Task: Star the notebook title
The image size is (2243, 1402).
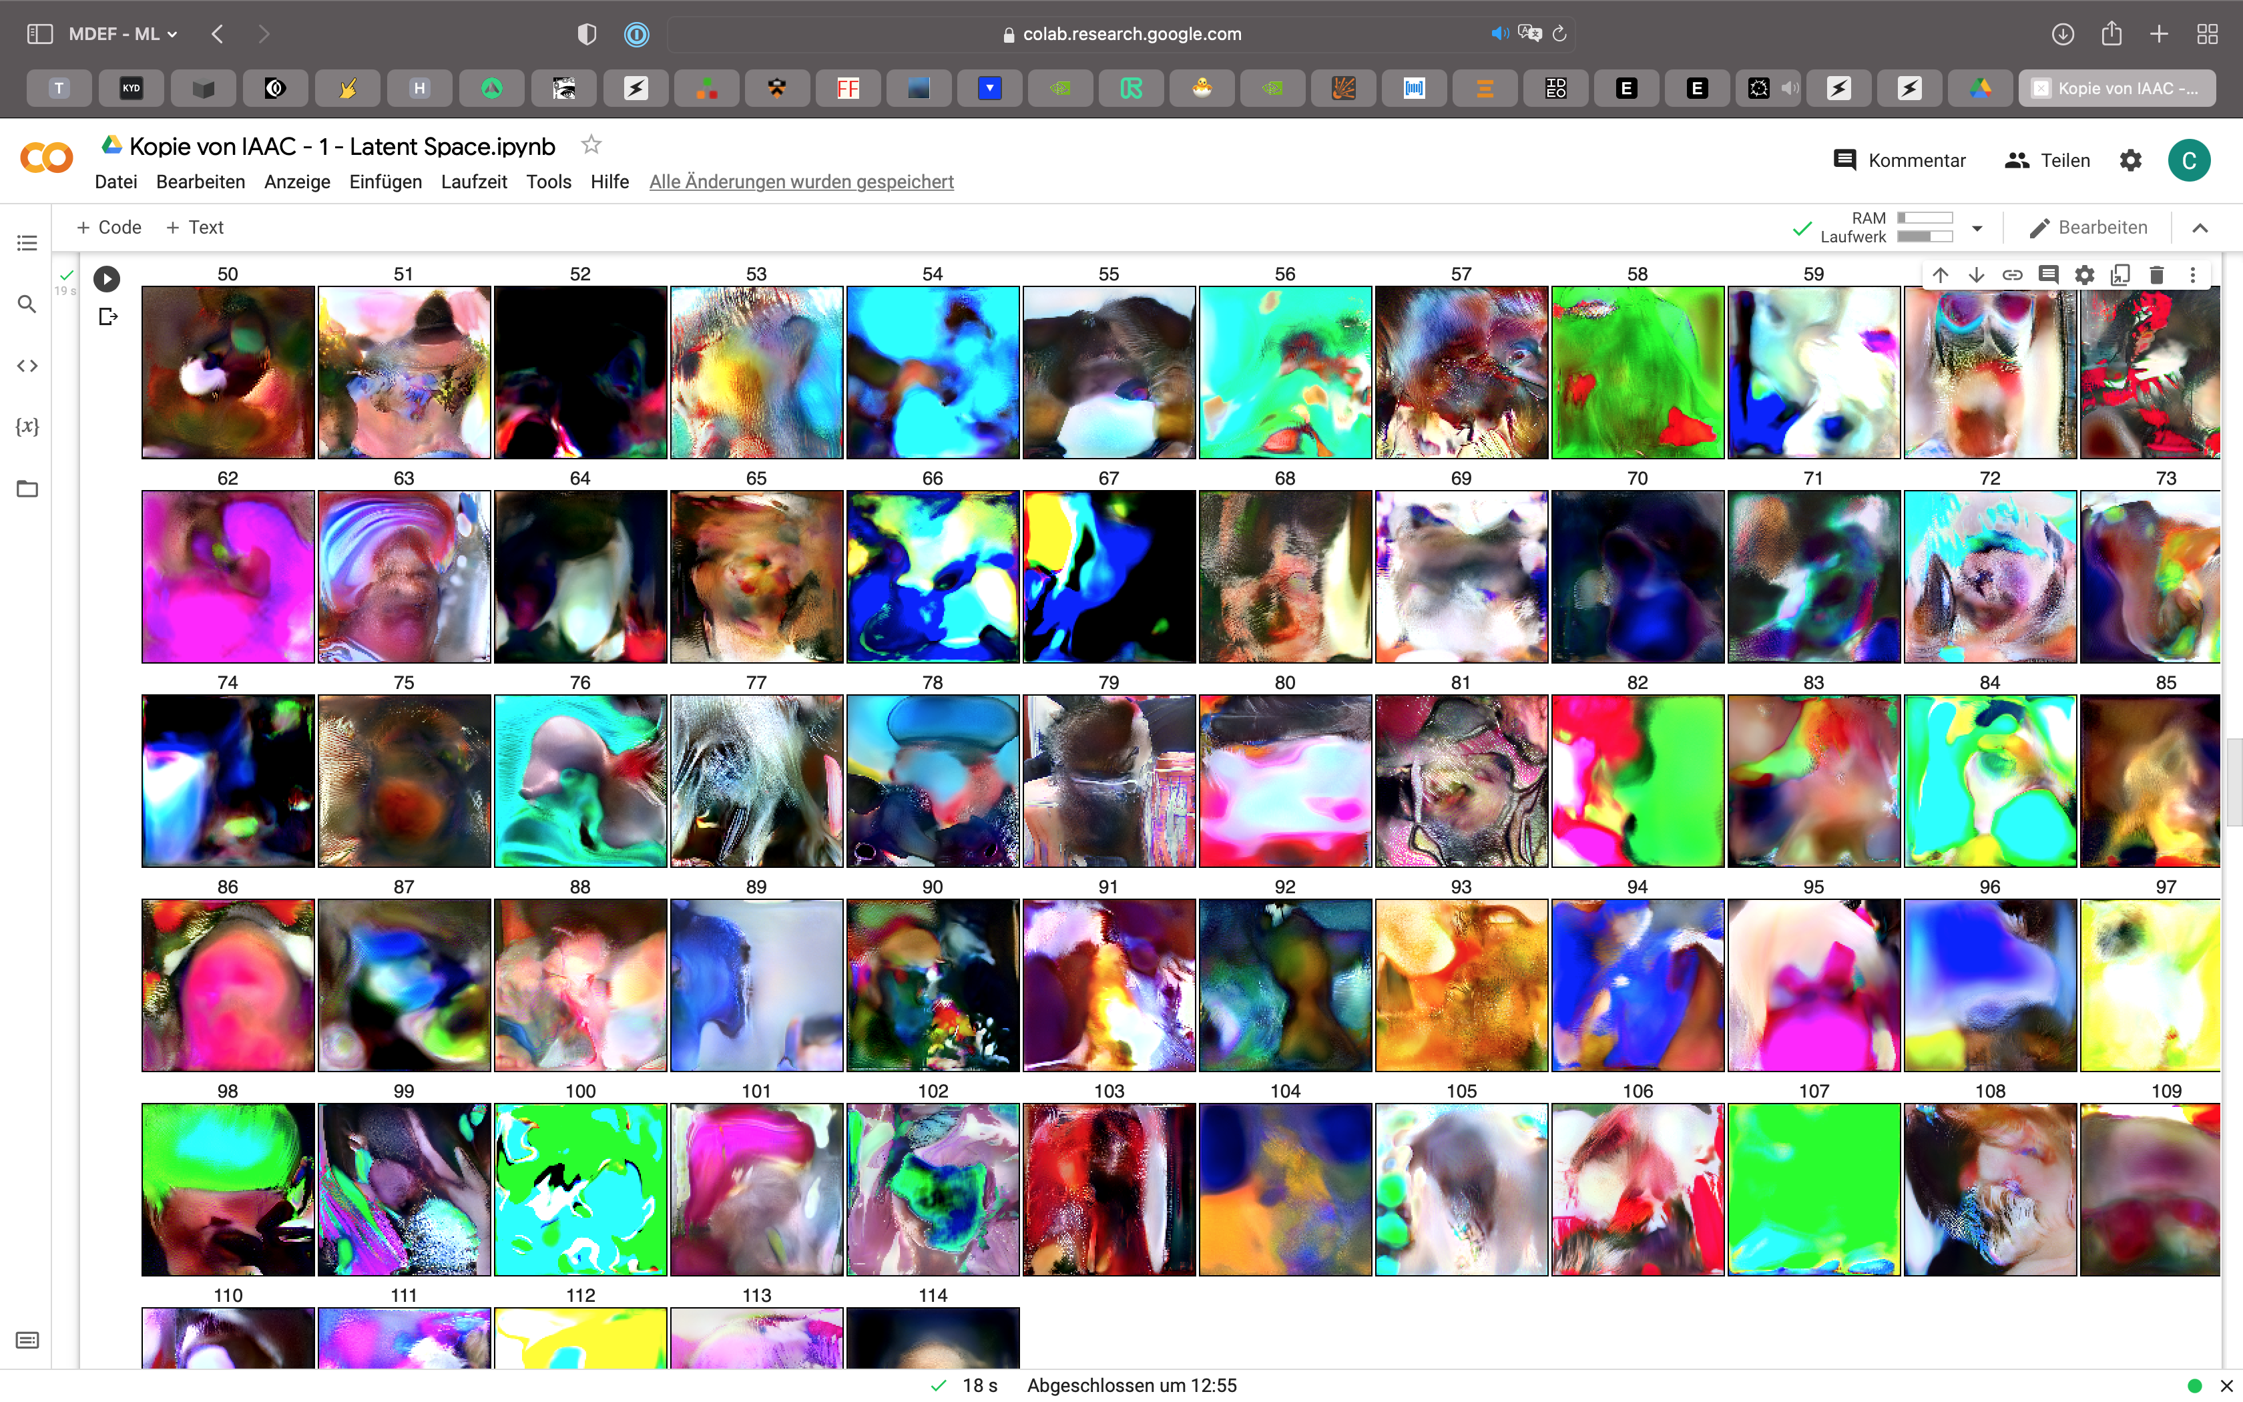Action: coord(590,145)
